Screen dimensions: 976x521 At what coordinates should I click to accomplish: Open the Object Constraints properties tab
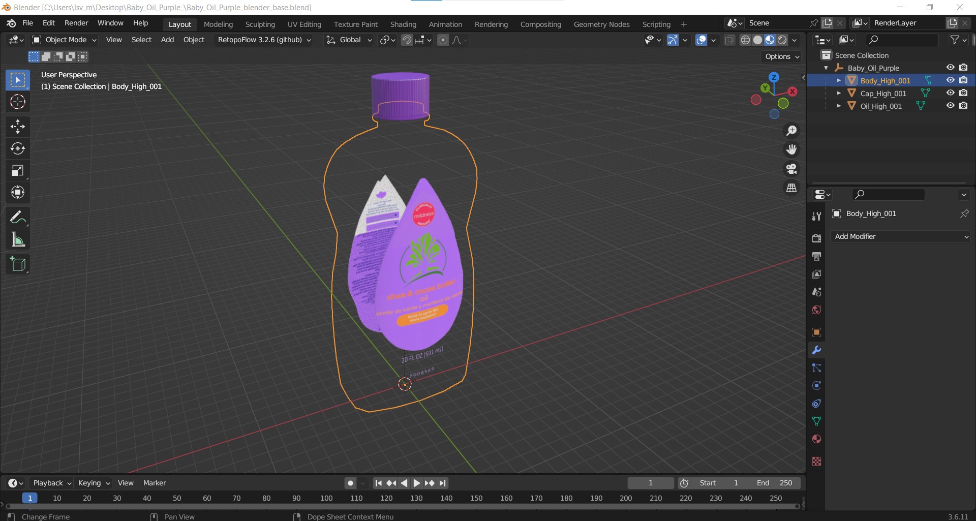[x=816, y=404]
